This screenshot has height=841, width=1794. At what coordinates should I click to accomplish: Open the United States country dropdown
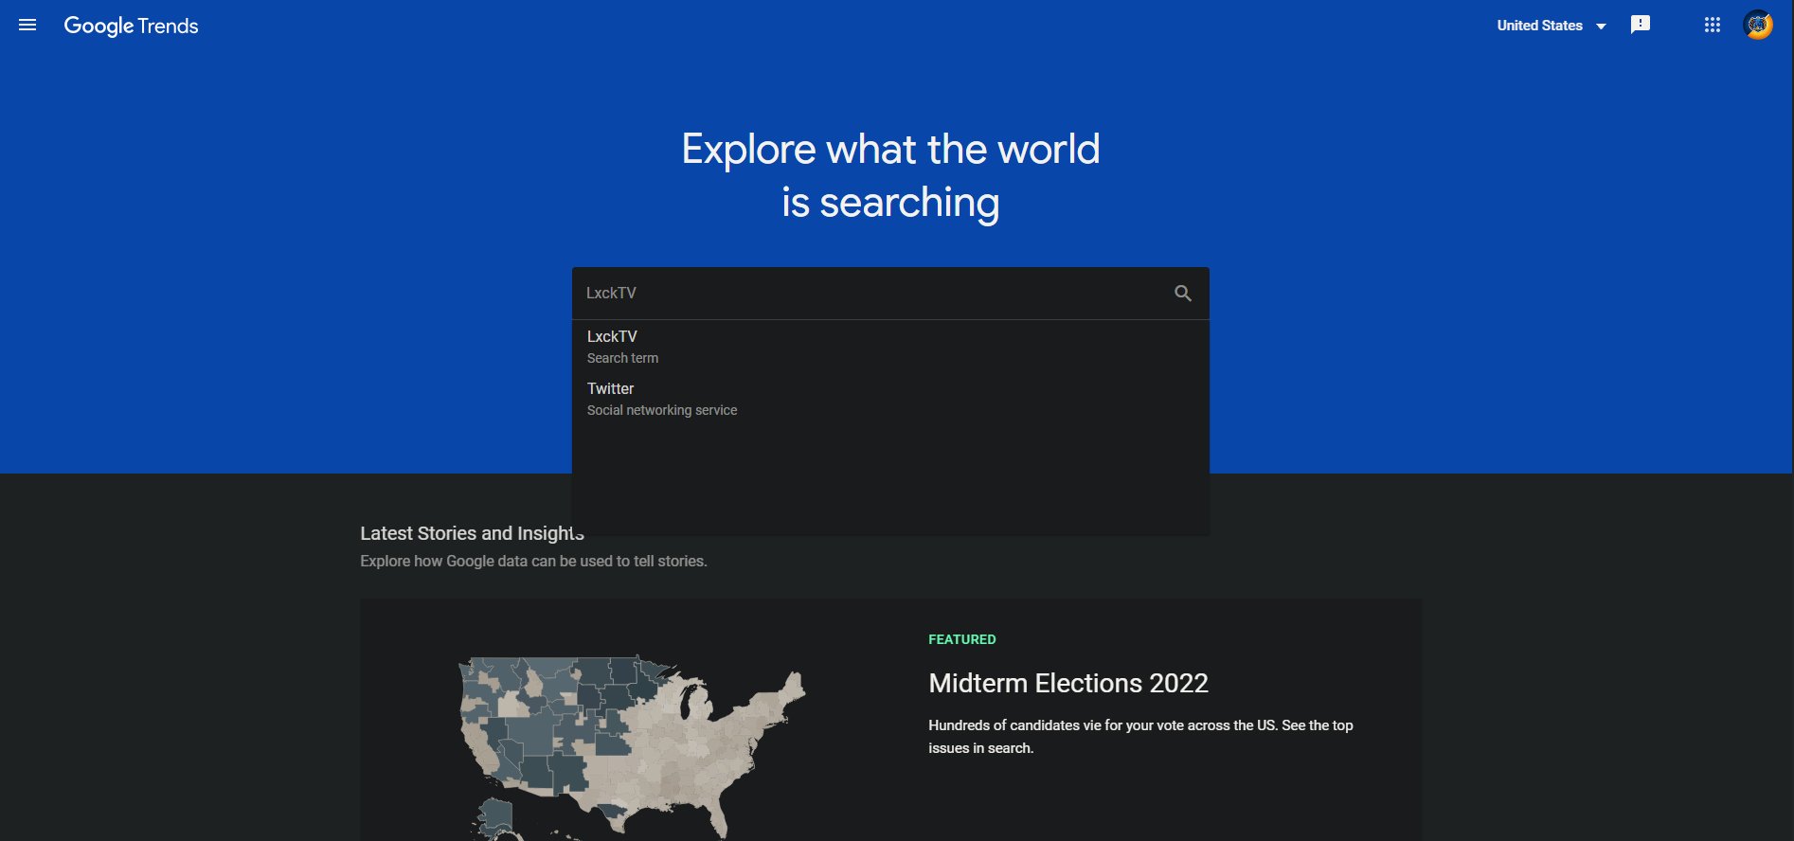pos(1552,26)
